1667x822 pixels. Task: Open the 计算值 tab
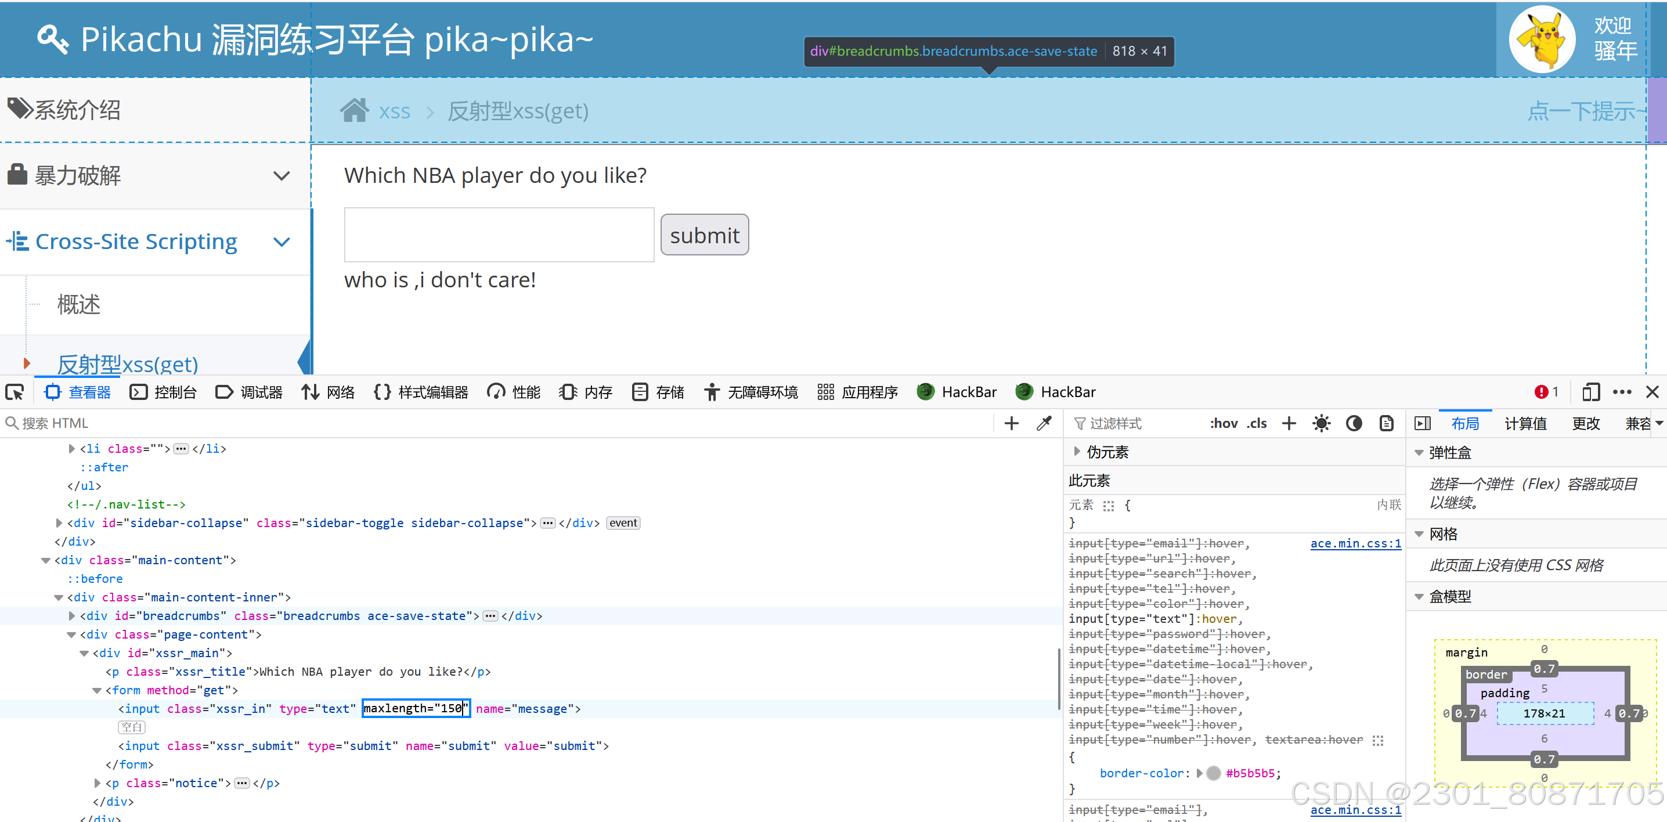pyautogui.click(x=1525, y=423)
